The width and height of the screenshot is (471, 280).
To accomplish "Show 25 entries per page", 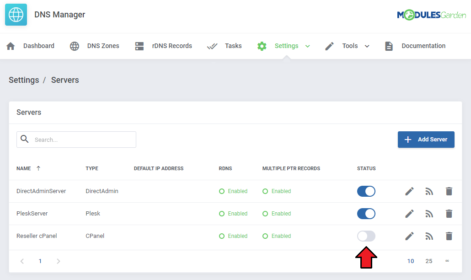I will pyautogui.click(x=429, y=261).
